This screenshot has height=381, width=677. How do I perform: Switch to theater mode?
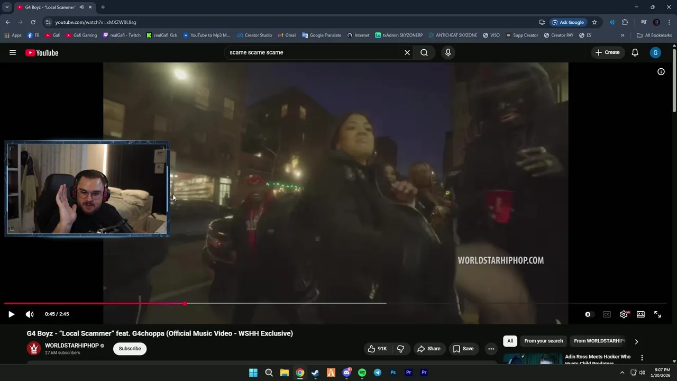tap(641, 314)
